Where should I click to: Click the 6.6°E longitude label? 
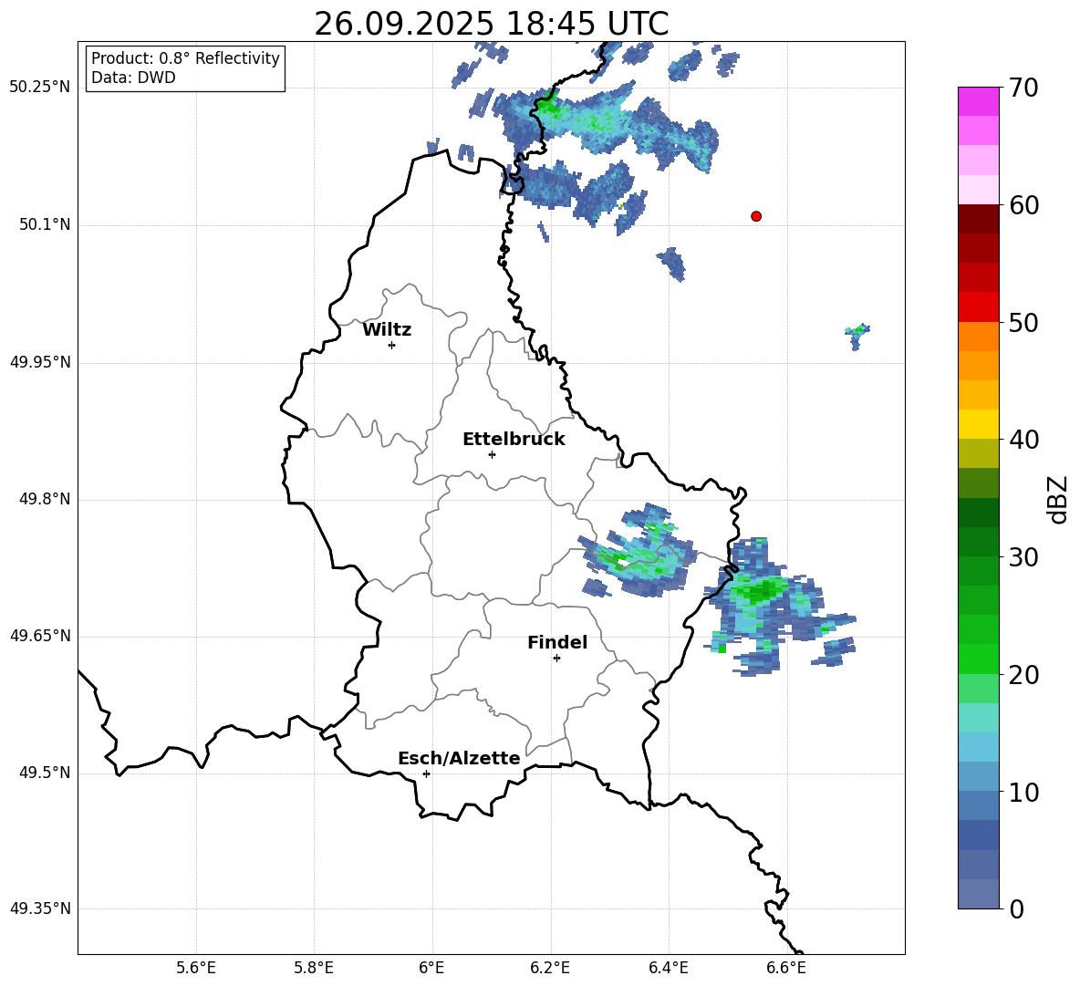[x=786, y=969]
